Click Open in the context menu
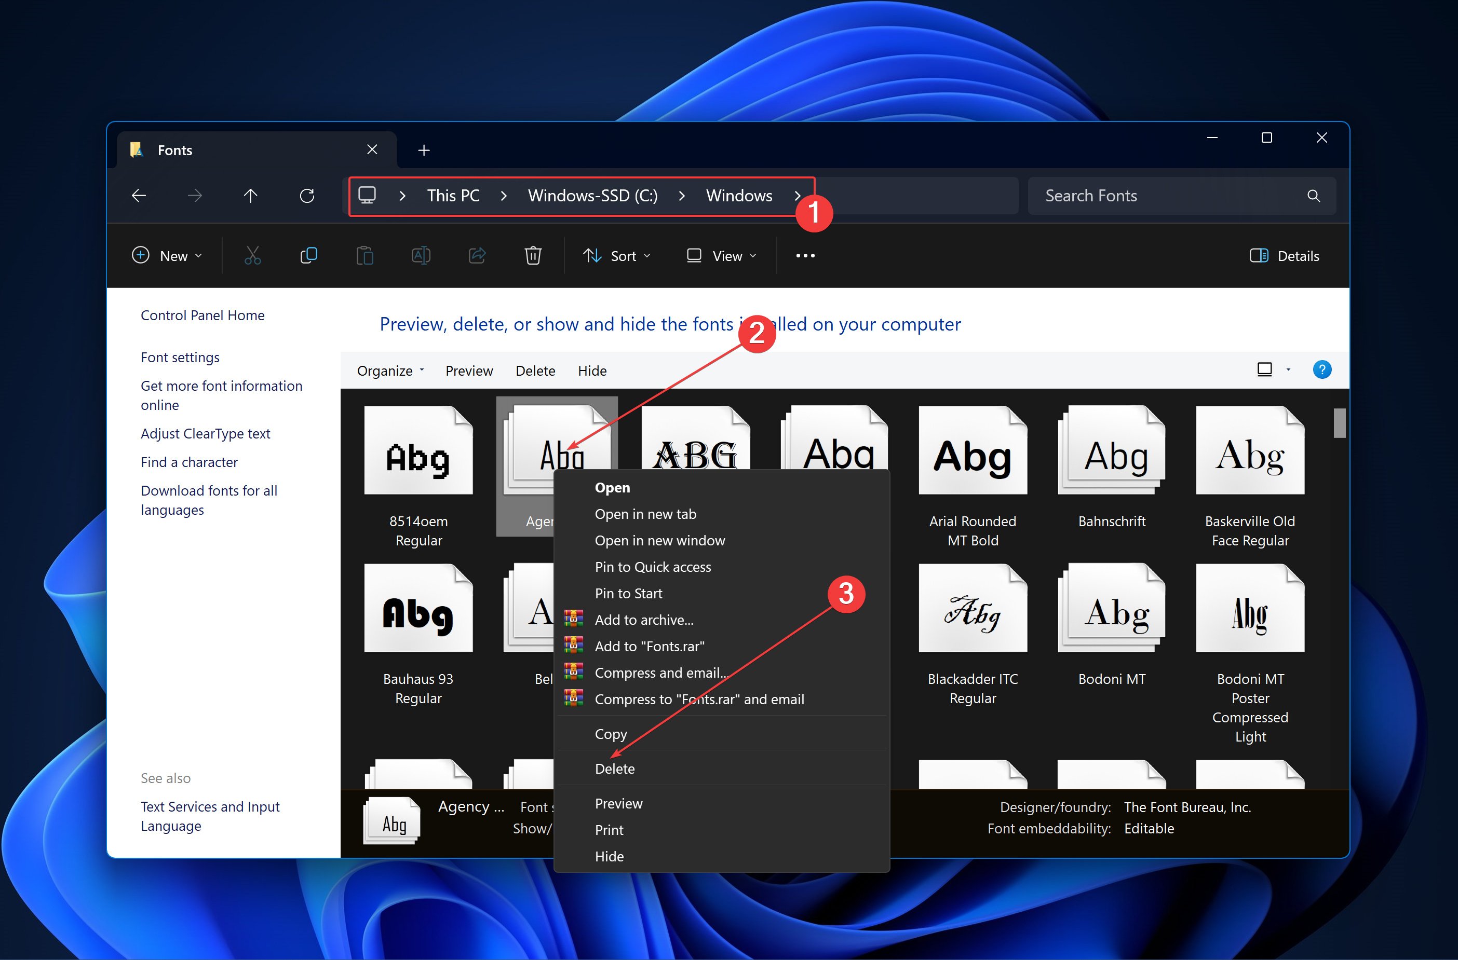The width and height of the screenshot is (1458, 960). [x=722, y=487]
